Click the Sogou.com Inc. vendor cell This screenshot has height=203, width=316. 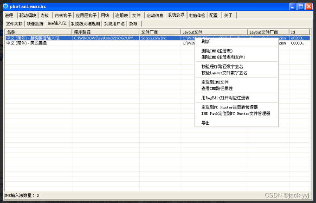(160, 38)
